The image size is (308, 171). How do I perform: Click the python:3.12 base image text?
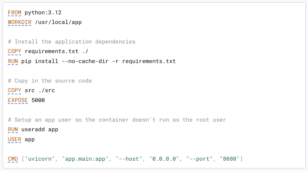pyautogui.click(x=43, y=13)
